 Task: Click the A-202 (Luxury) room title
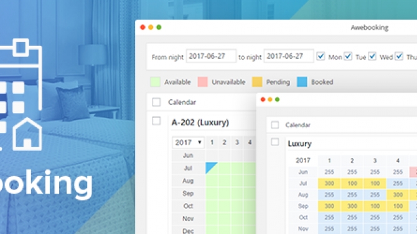[x=200, y=122]
